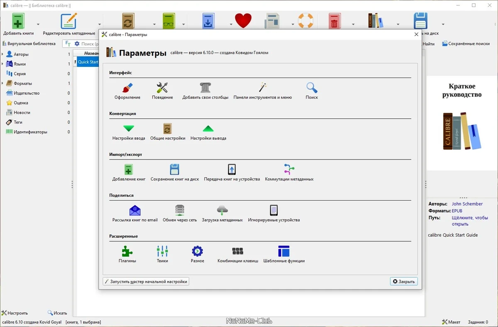Viewport: 498px width, 327px height.
Task: Open Панели инструментов и меню settings
Action: [x=263, y=91]
